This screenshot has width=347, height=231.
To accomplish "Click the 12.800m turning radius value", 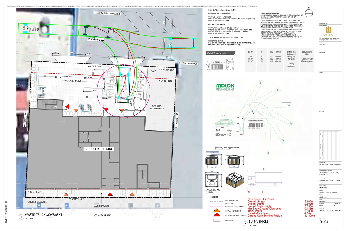I will click(309, 216).
